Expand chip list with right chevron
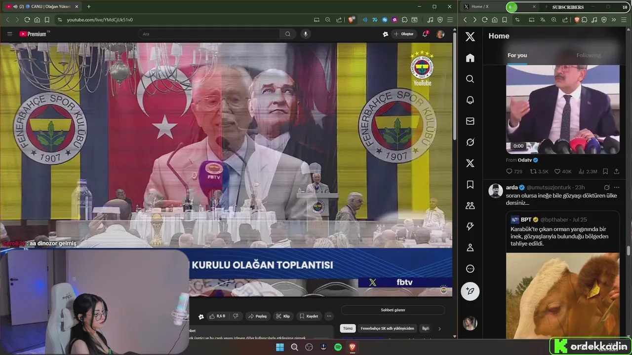This screenshot has width=632, height=355. coord(439,328)
